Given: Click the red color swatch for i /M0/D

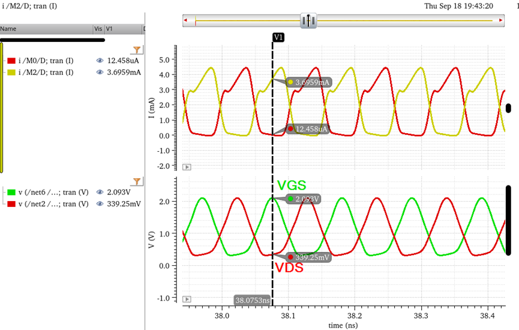Looking at the screenshot, I should [x=11, y=61].
